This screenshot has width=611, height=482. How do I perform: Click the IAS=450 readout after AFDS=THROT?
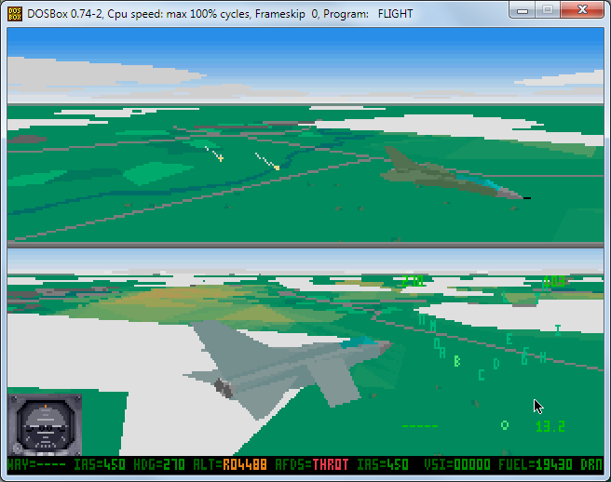[x=382, y=464]
